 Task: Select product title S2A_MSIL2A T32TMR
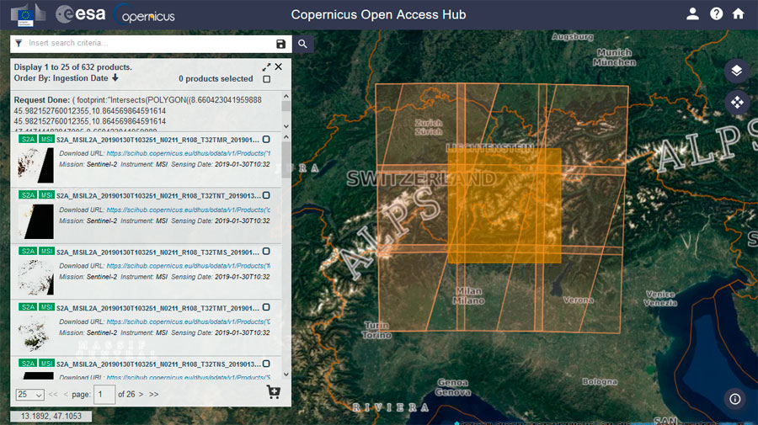point(158,140)
